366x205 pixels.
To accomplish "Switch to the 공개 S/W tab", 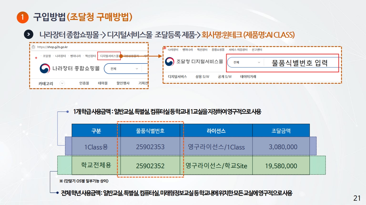I will pos(224,77).
